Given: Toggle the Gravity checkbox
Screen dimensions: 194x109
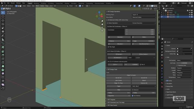Looking at the screenshot, I should tap(167, 81).
